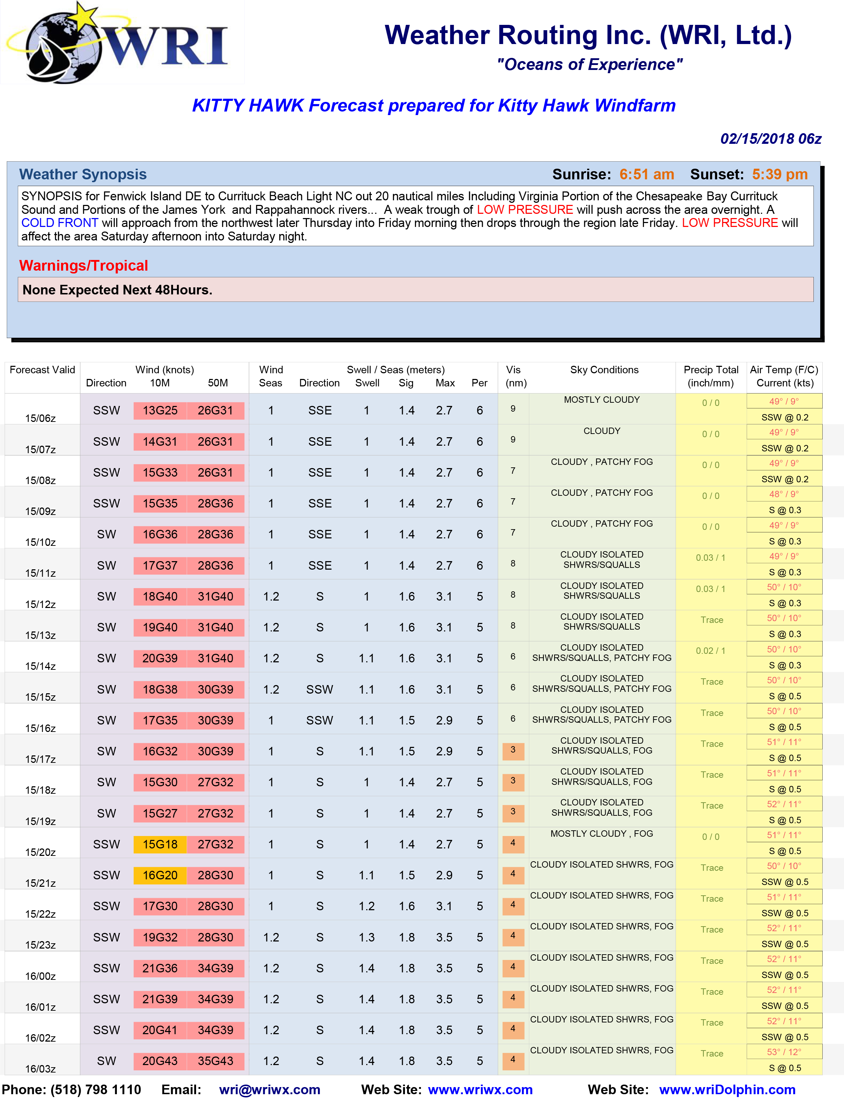Click the 20G41 wind cell

160,1031
